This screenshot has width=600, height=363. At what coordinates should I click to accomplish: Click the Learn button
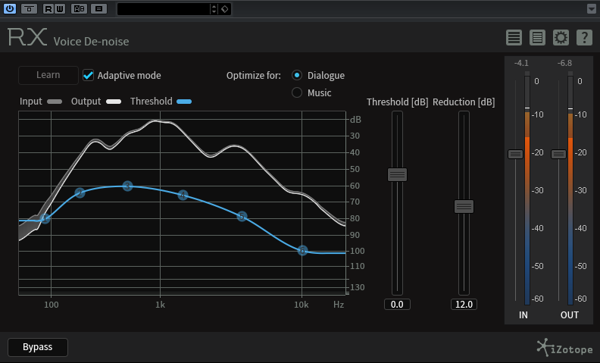[x=48, y=75]
